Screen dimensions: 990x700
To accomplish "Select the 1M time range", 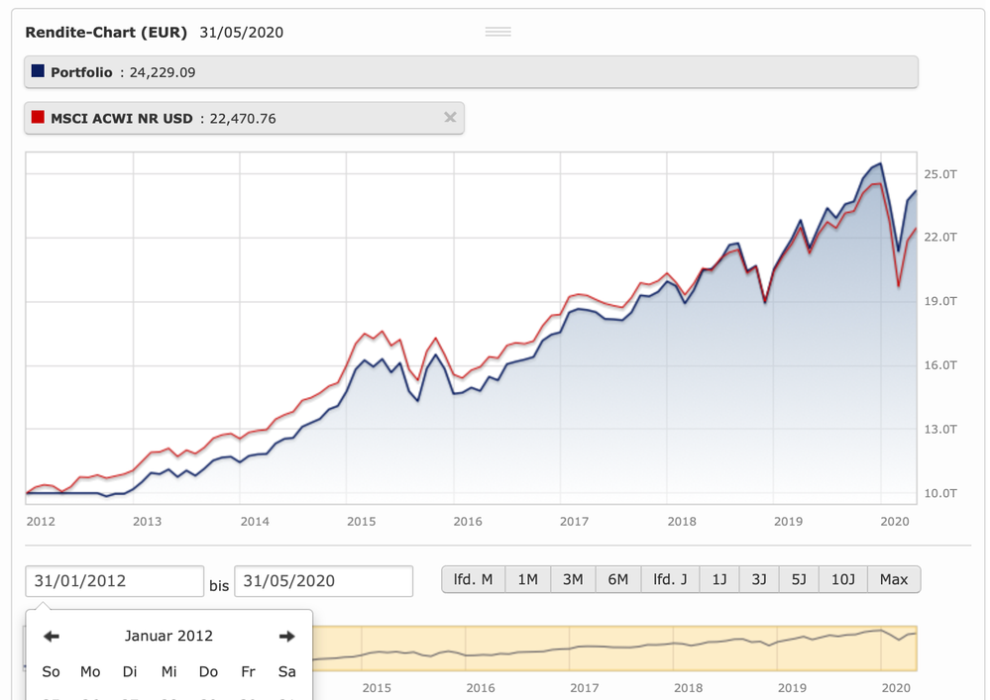I will tap(527, 579).
